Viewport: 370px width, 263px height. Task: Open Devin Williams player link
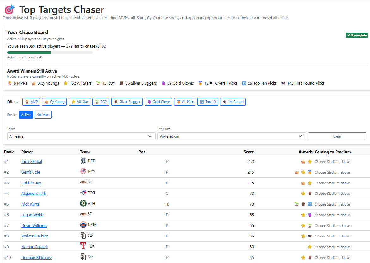(x=34, y=225)
